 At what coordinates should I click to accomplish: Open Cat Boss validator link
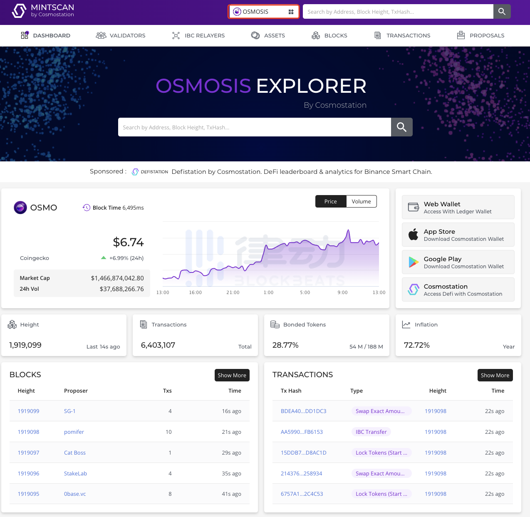coord(75,453)
